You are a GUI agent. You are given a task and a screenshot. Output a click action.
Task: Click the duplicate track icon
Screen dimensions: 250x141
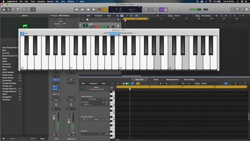click(87, 20)
